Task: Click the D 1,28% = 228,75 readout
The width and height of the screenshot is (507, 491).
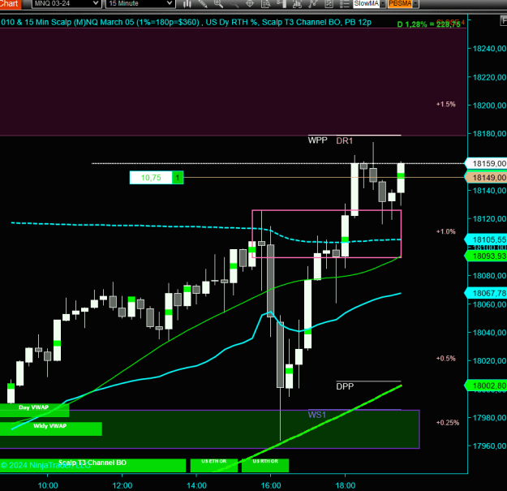Action: 429,24
